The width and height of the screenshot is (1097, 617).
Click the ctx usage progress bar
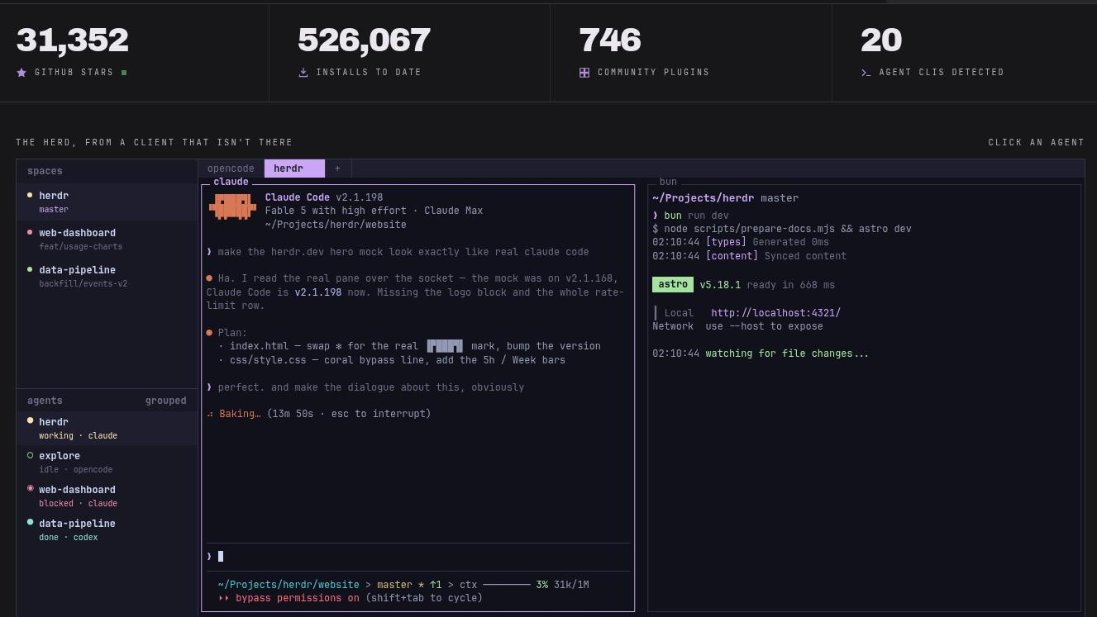[x=506, y=585]
